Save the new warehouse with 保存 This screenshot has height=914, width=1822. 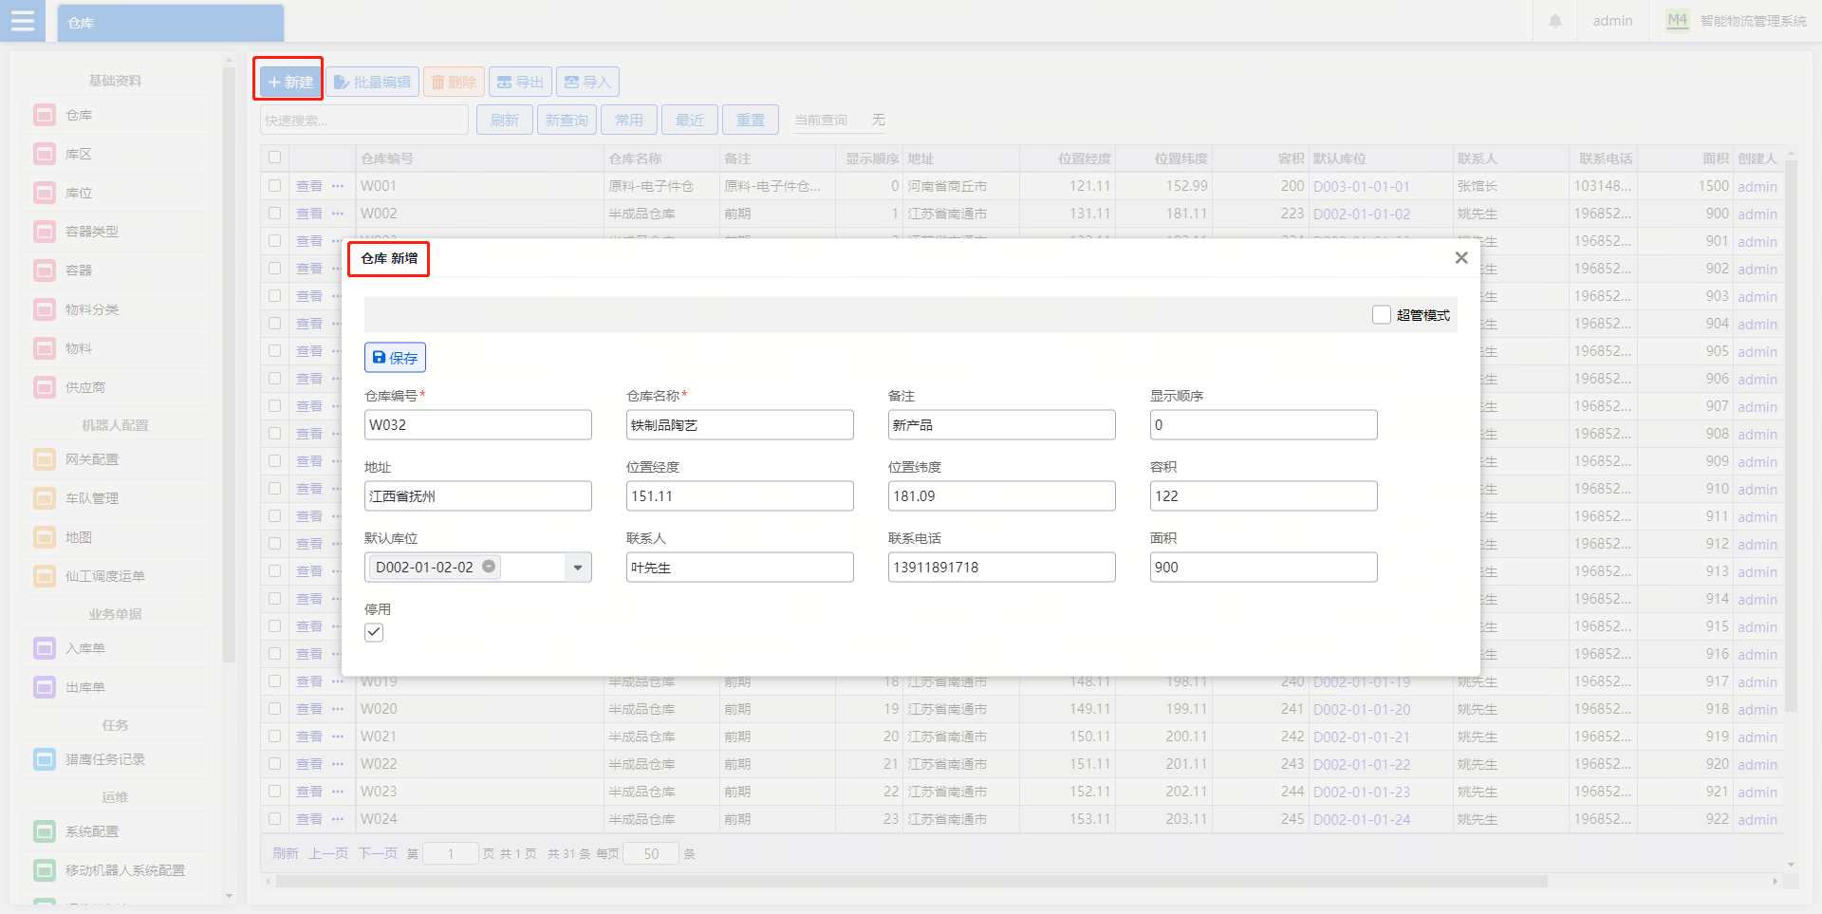coord(395,358)
